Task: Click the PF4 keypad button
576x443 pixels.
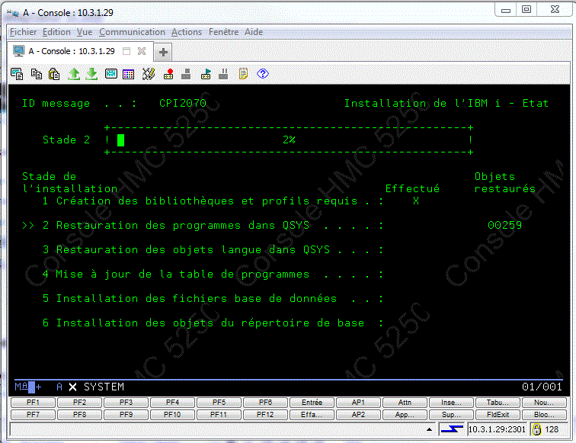Action: pos(172,403)
